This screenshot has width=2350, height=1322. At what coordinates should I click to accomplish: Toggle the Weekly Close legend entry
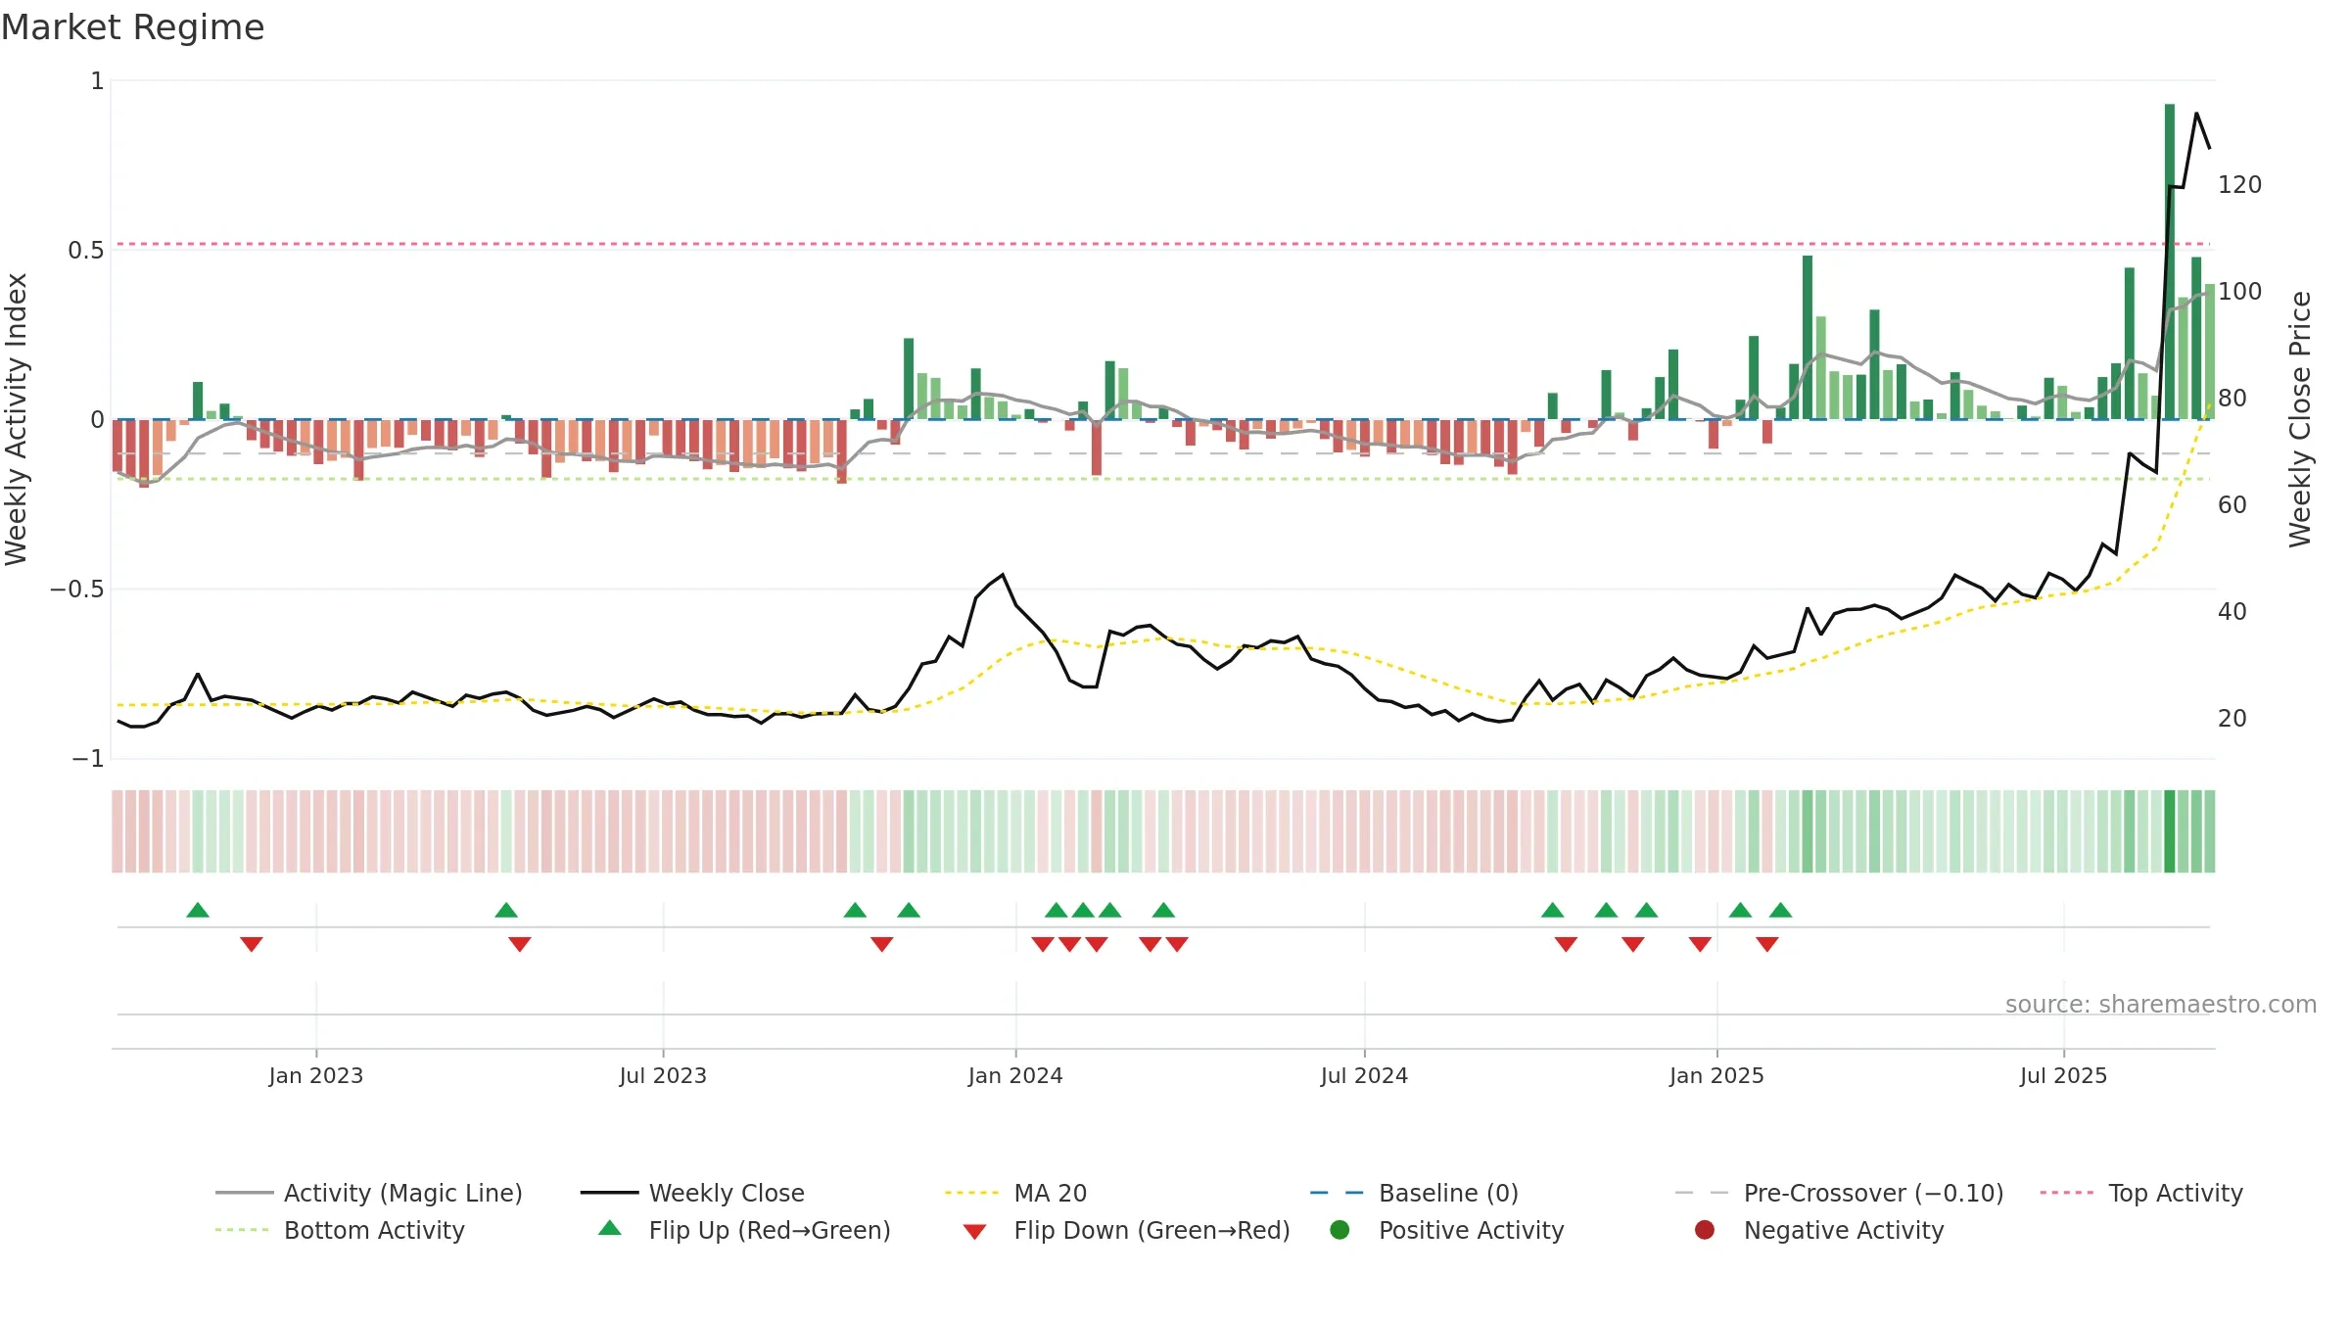pos(692,1193)
